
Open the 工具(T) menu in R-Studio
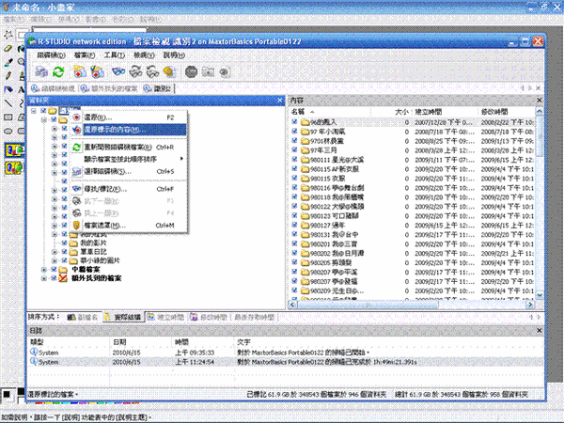(114, 55)
